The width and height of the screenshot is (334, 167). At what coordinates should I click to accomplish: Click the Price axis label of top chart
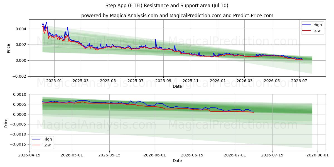(x=8, y=48)
